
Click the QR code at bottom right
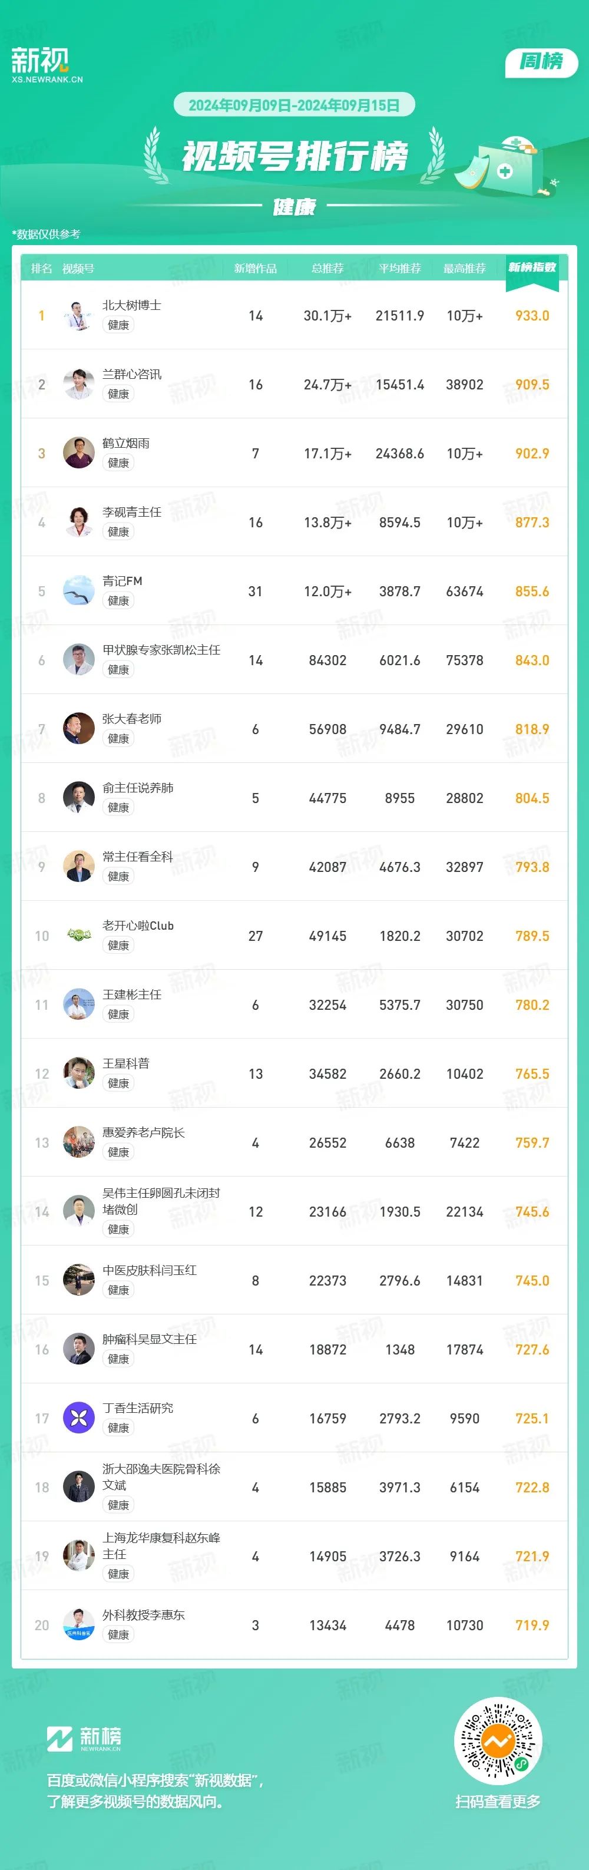(498, 1742)
